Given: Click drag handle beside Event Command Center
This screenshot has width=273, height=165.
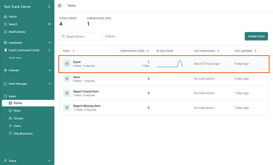Looking at the screenshot, I should (49, 50).
